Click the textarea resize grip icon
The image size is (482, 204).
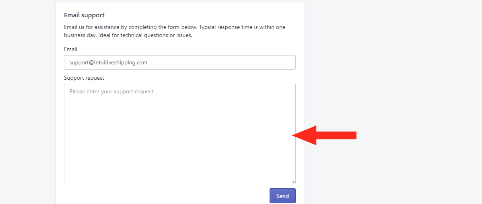point(292,181)
